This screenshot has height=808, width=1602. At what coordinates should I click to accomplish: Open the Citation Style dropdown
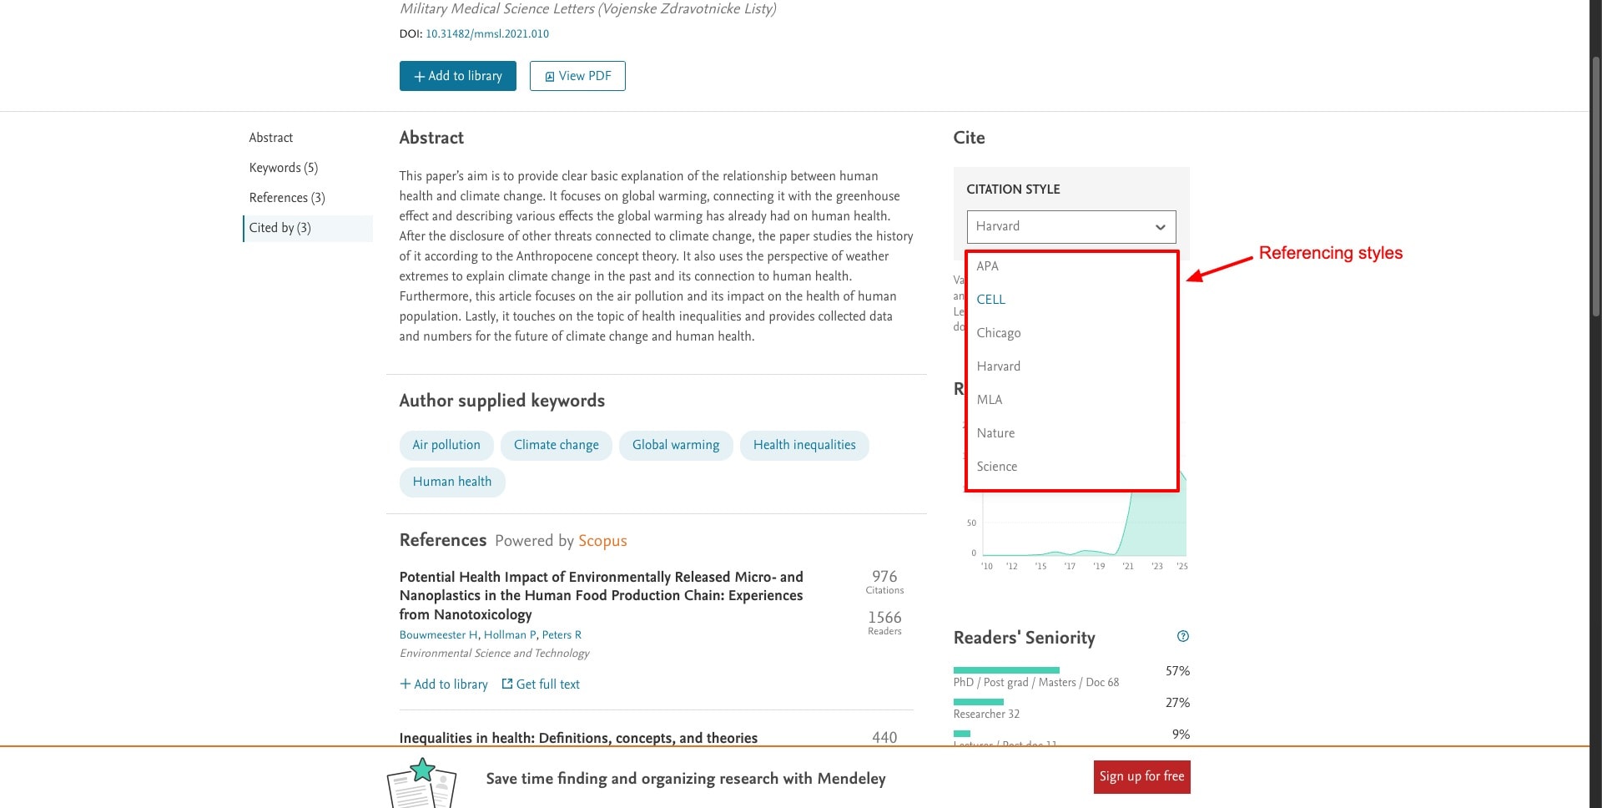pos(1071,227)
